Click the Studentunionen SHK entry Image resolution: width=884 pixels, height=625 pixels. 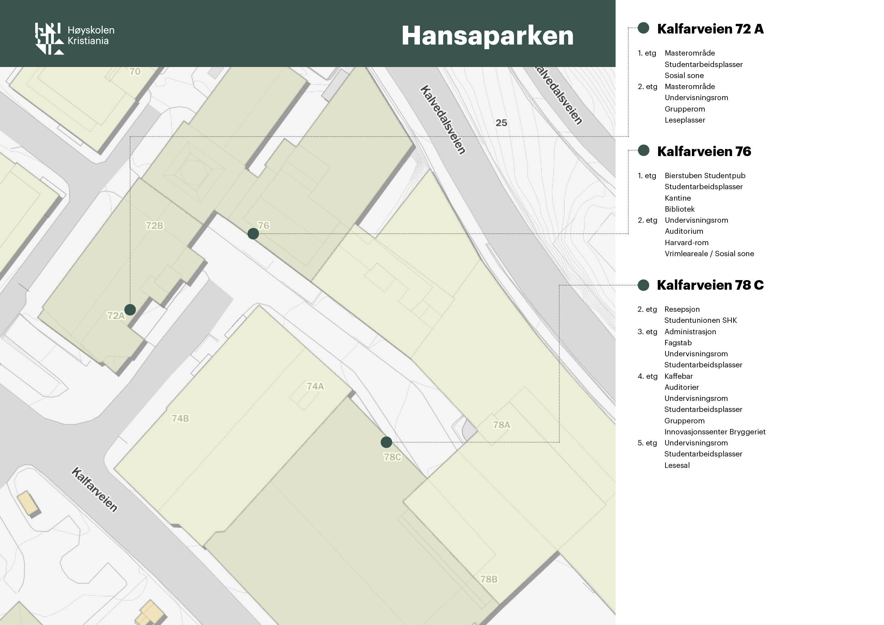[700, 321]
